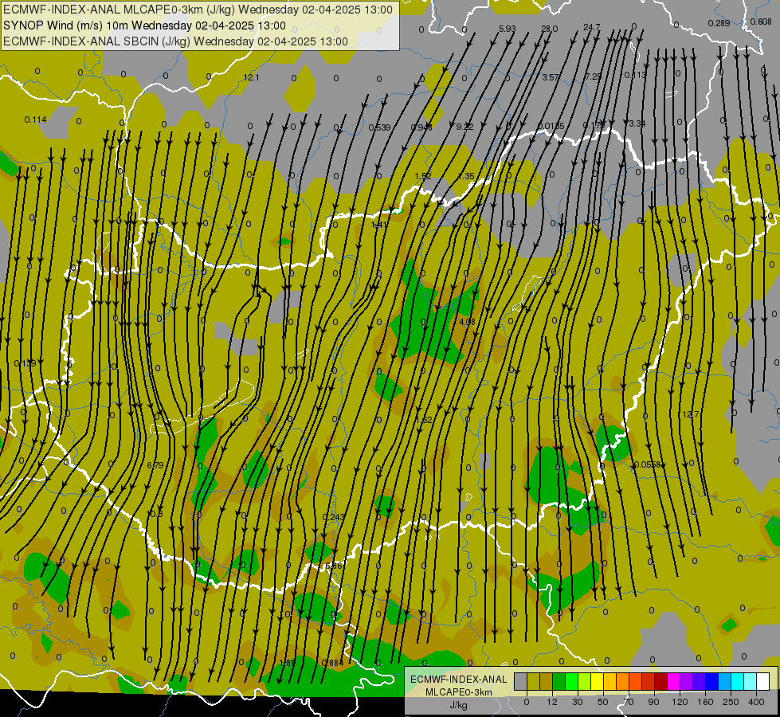
Task: Click the map value 4.68
Action: click(467, 321)
